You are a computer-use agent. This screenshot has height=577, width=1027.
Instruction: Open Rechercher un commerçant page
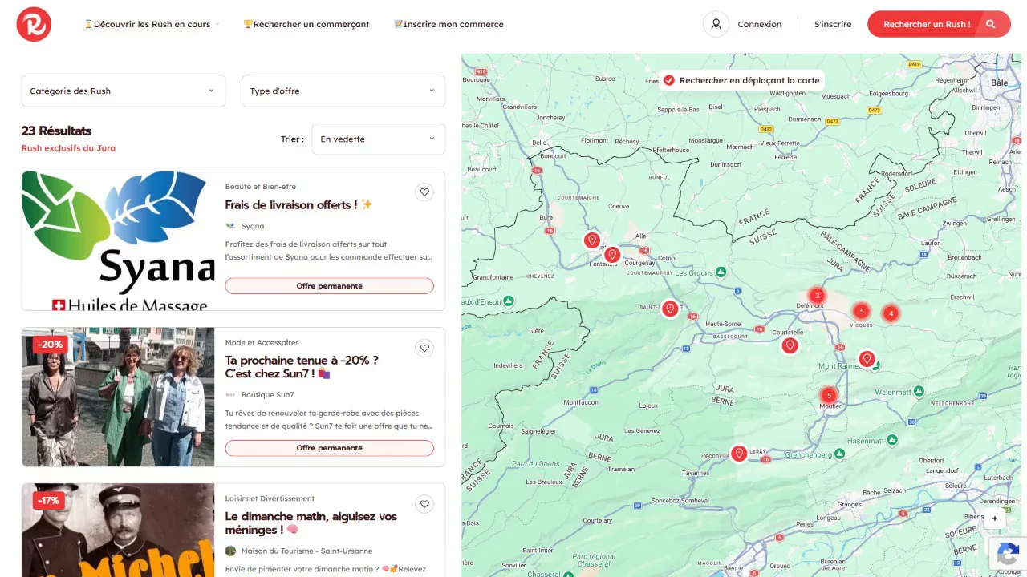[x=306, y=24]
